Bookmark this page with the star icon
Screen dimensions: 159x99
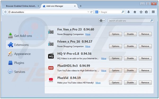click(141, 12)
